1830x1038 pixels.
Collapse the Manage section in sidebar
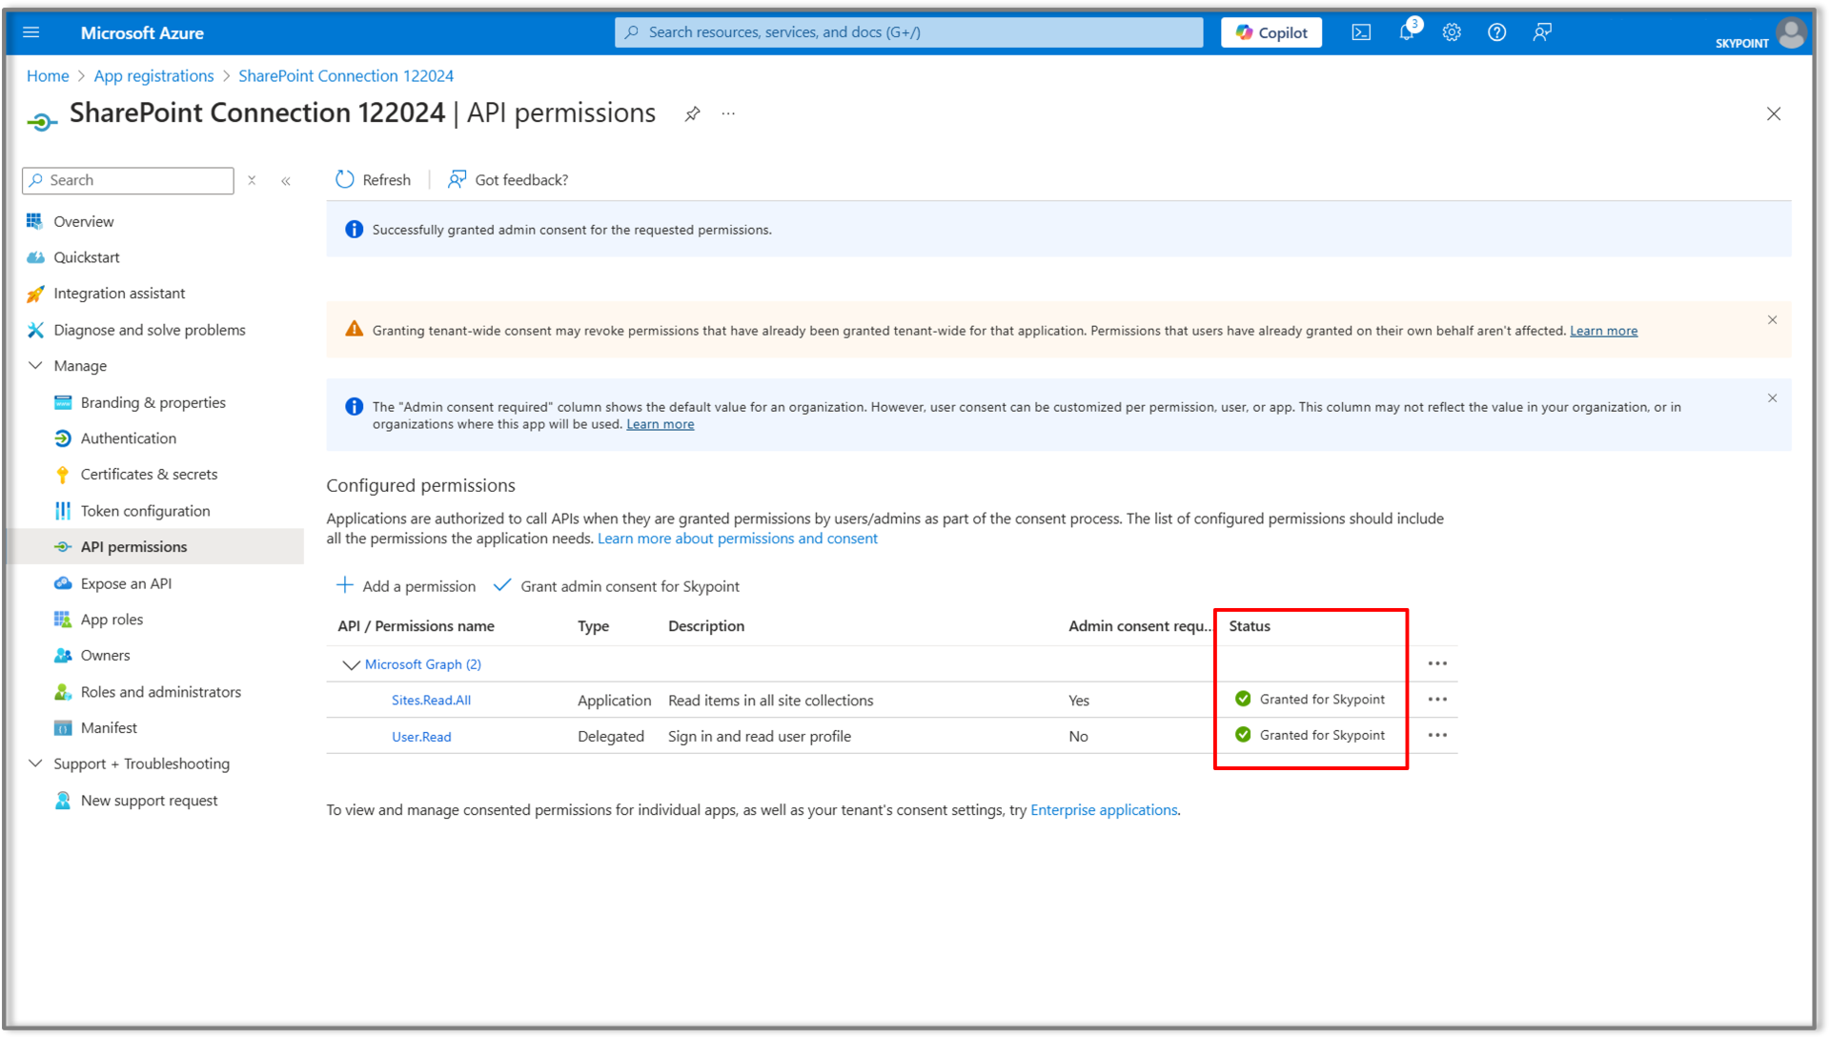click(x=35, y=365)
